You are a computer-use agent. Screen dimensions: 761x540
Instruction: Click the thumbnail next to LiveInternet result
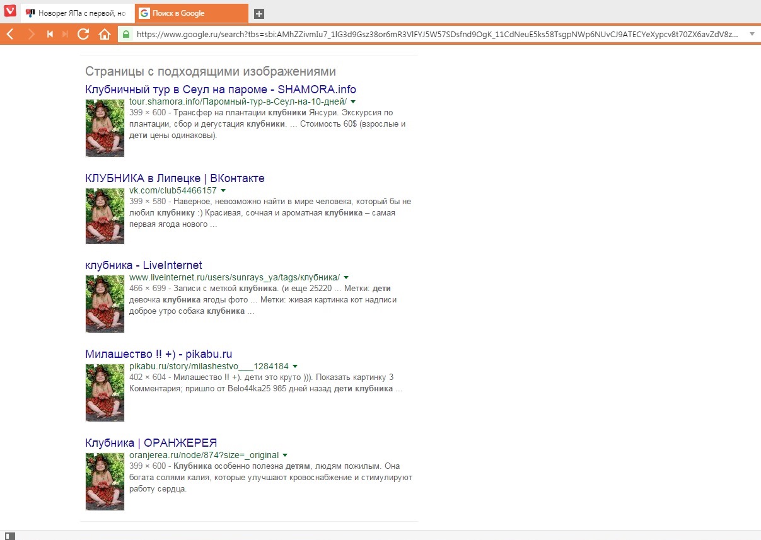(105, 304)
